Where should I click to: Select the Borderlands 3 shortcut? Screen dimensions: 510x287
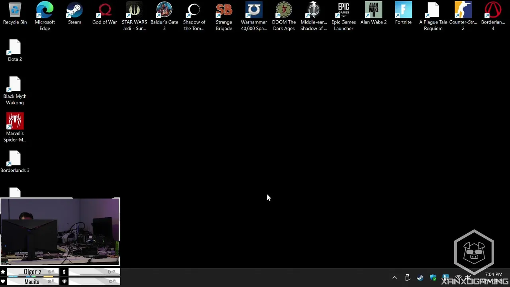pyautogui.click(x=15, y=161)
